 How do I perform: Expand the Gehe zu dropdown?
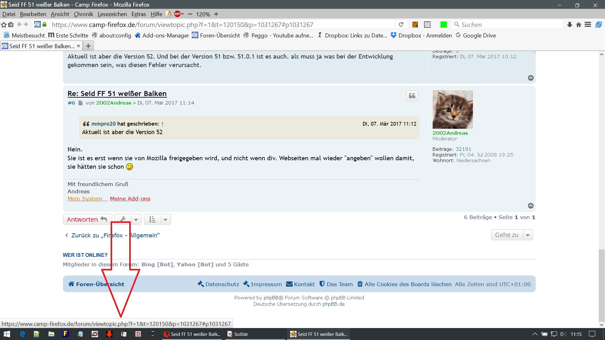527,235
